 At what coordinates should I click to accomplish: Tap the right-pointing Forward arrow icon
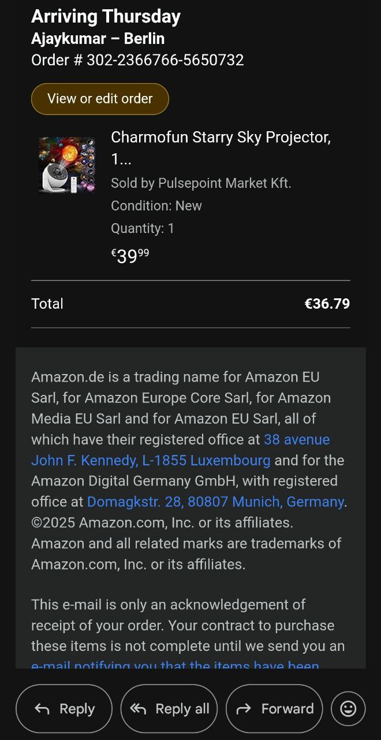[x=244, y=709]
